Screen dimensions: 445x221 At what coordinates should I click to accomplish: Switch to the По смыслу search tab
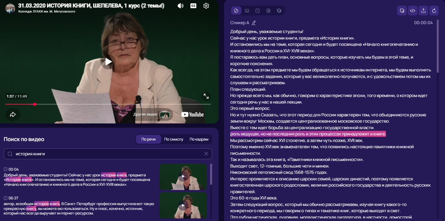pyautogui.click(x=174, y=139)
